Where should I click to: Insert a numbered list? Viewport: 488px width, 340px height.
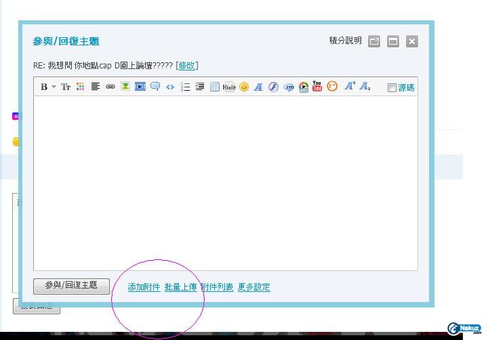pyautogui.click(x=185, y=87)
